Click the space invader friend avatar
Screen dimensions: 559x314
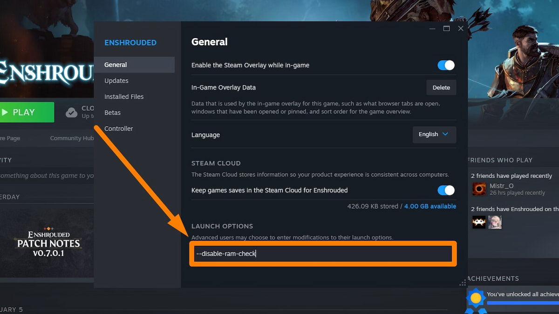479,222
